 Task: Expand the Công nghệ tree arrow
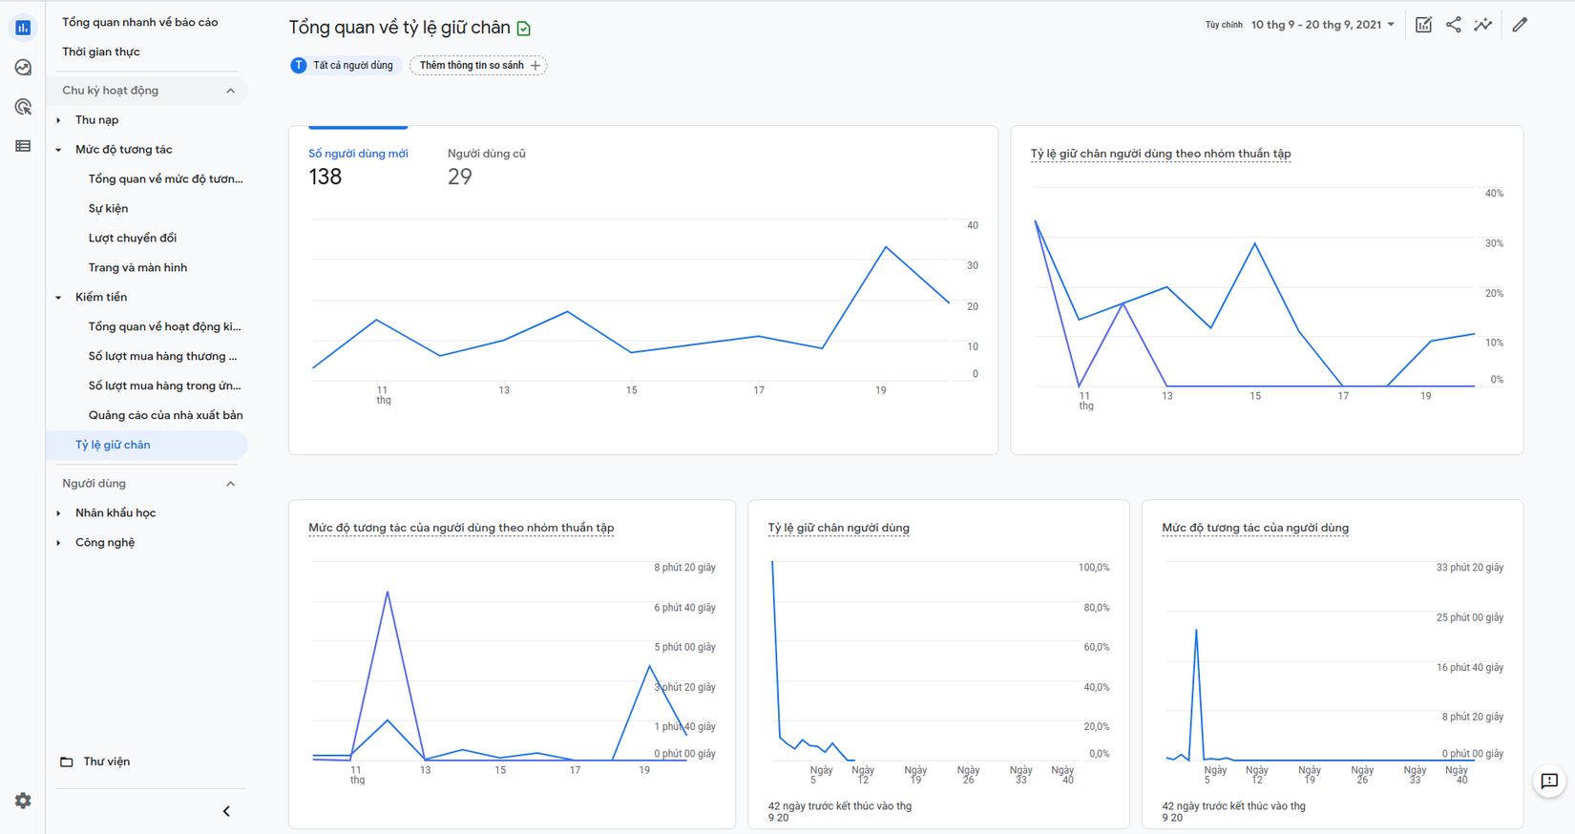click(x=59, y=543)
